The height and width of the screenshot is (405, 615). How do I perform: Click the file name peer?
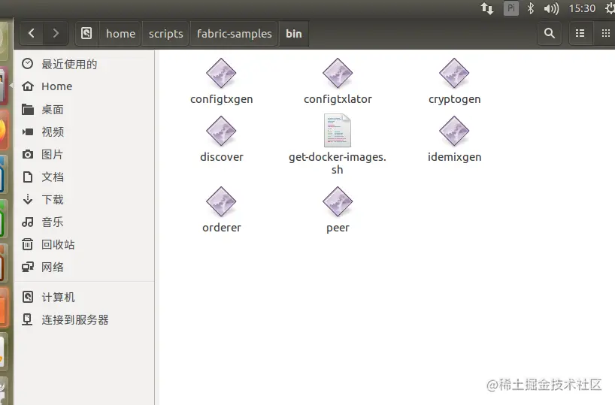[x=338, y=228]
